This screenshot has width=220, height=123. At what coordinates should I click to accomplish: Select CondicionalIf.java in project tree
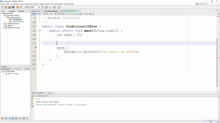[x=17, y=19]
